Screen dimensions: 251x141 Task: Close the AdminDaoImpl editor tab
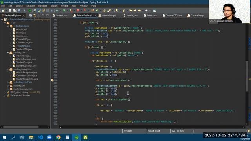click(96, 16)
